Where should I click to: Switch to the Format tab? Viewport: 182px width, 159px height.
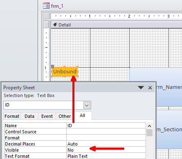12,116
